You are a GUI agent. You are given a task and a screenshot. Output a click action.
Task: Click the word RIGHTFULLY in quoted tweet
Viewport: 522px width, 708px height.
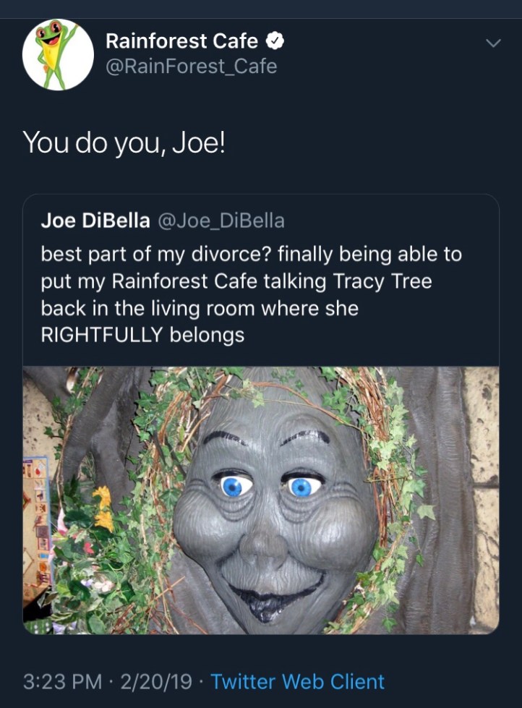click(x=103, y=335)
